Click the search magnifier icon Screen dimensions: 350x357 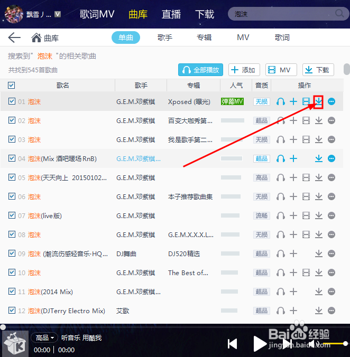339,13
